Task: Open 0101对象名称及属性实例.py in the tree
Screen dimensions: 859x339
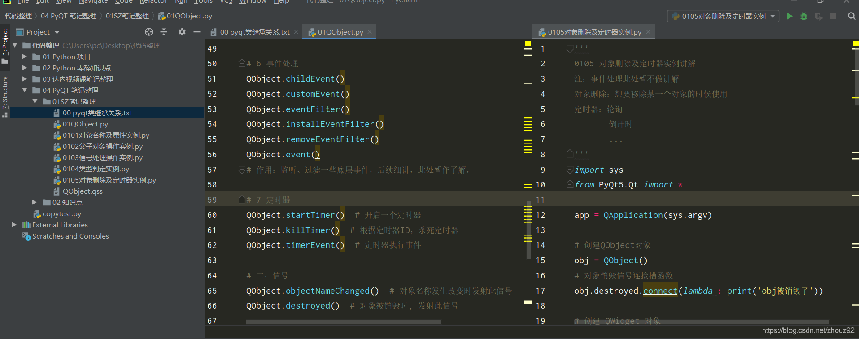Action: tap(106, 135)
